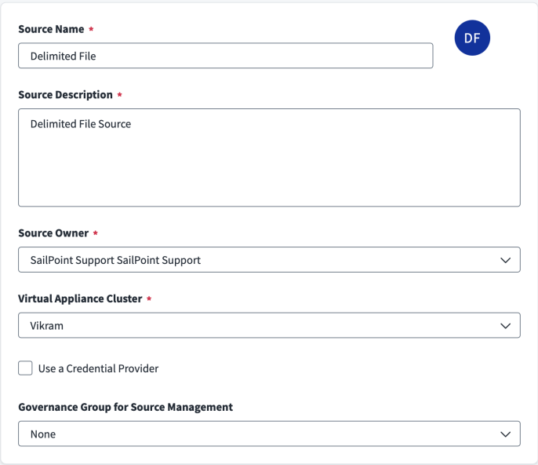Focus the Source Name input field
This screenshot has width=538, height=465.
(225, 56)
